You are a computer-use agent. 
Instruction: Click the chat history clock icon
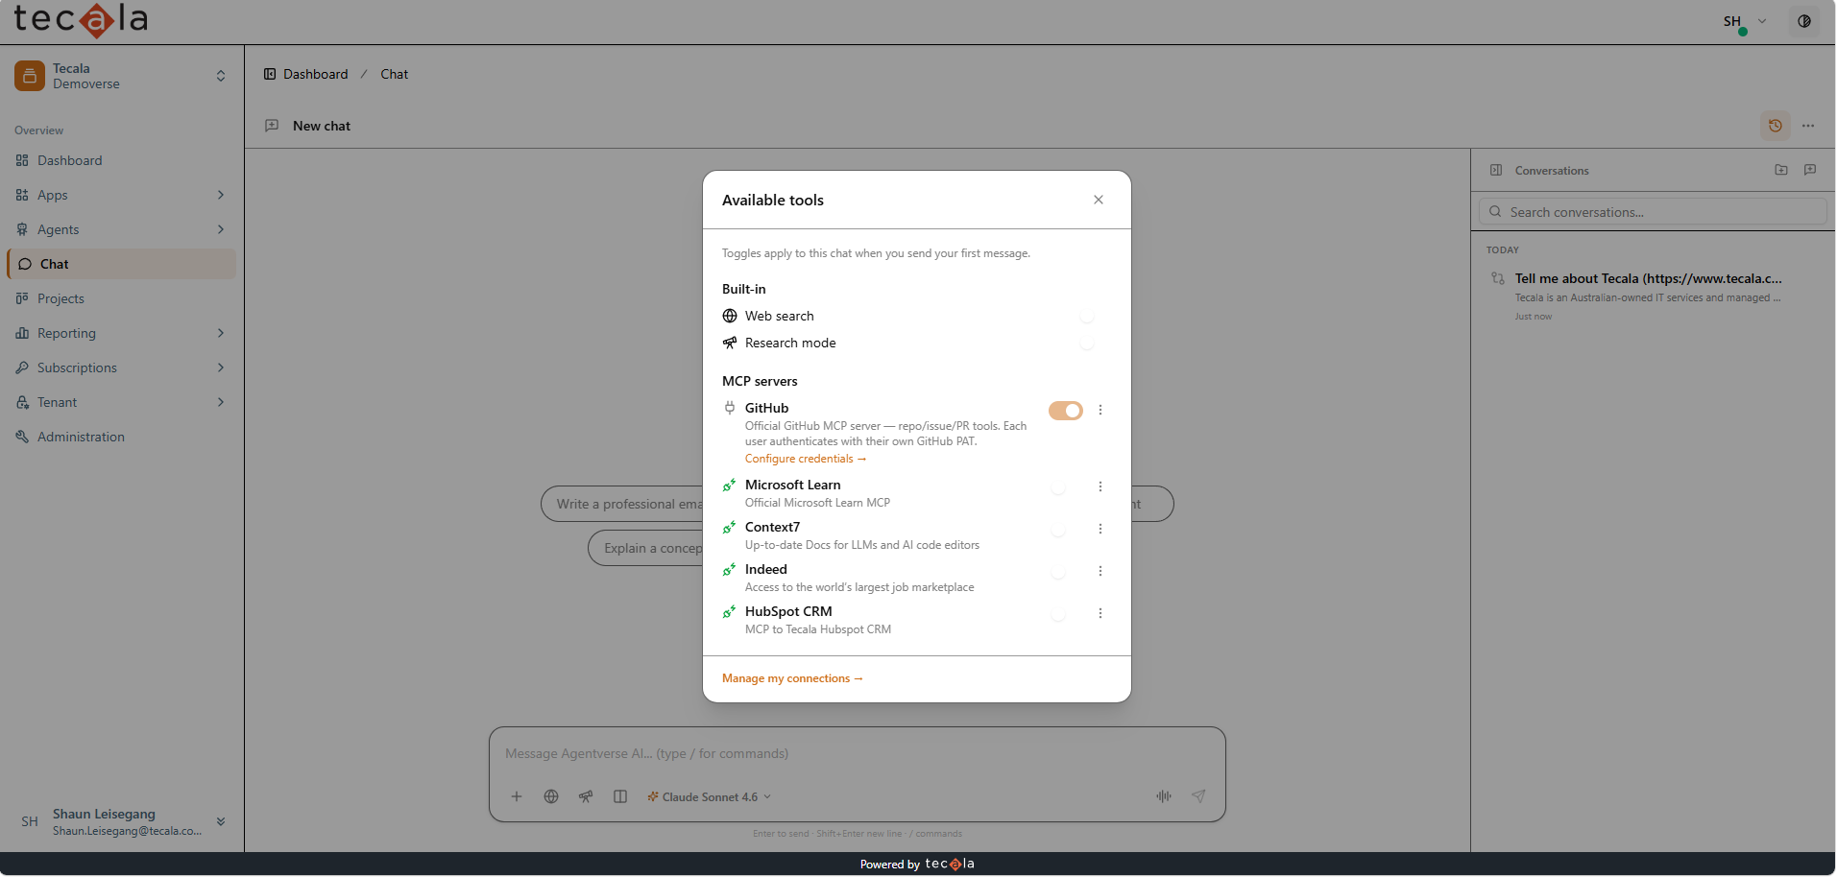coord(1776,126)
